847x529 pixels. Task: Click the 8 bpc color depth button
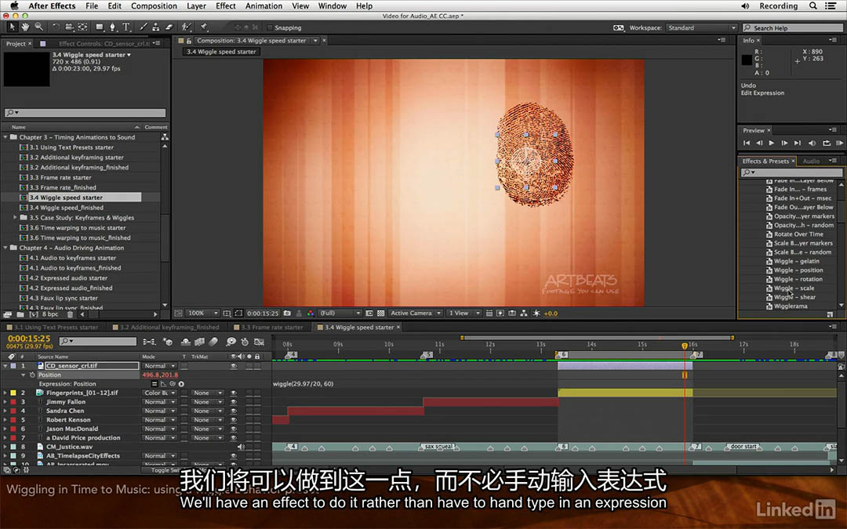click(50, 314)
